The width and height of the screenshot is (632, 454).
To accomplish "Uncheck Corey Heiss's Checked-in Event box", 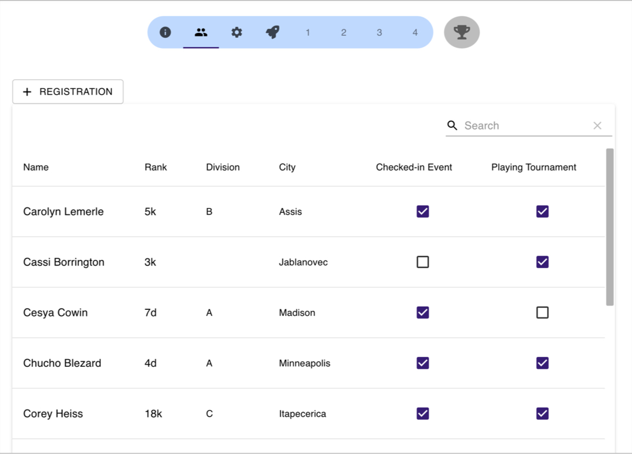I will [x=423, y=414].
